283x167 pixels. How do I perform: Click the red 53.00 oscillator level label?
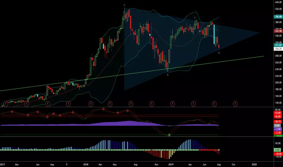point(278,113)
